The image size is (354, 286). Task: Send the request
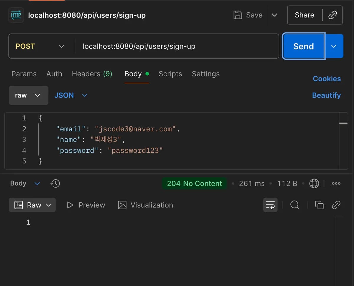tap(304, 46)
